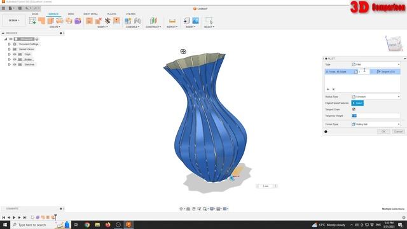Image resolution: width=407 pixels, height=229 pixels.
Task: Confirm the fillet with OK
Action: click(x=383, y=132)
